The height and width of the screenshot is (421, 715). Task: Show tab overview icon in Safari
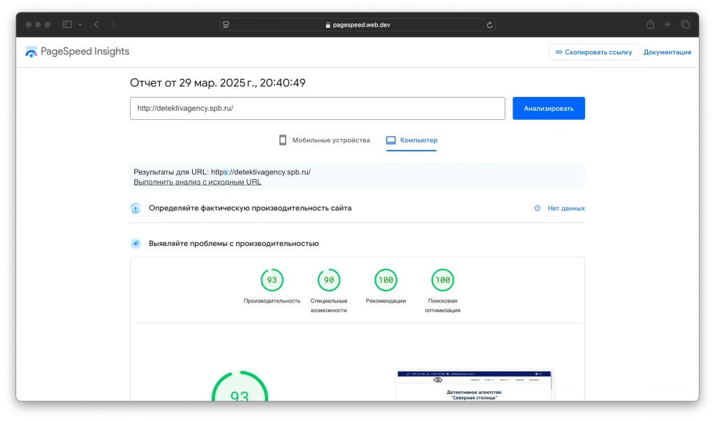coord(685,24)
